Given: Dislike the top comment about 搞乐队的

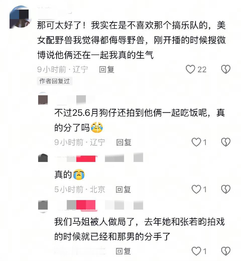Looking at the screenshot, I should point(226,69).
